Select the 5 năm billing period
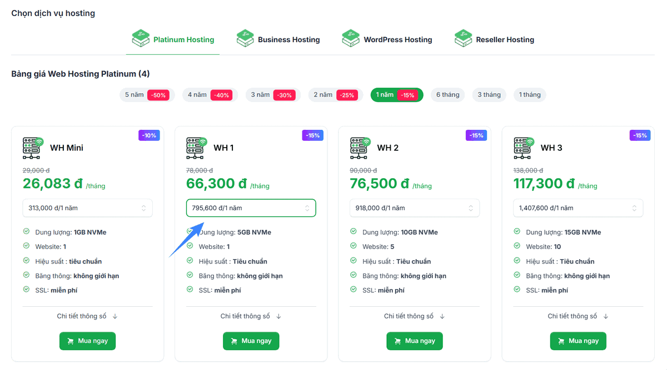This screenshot has height=370, width=667. 147,95
